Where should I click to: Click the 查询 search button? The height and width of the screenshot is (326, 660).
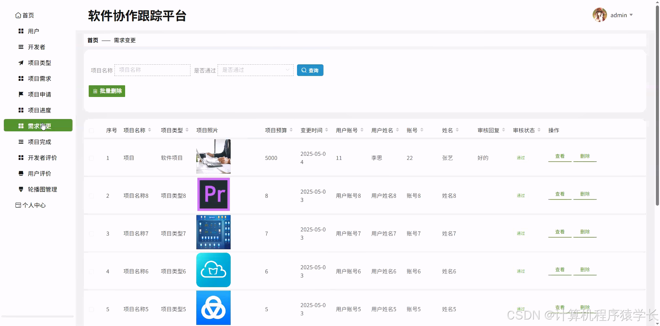(x=310, y=70)
